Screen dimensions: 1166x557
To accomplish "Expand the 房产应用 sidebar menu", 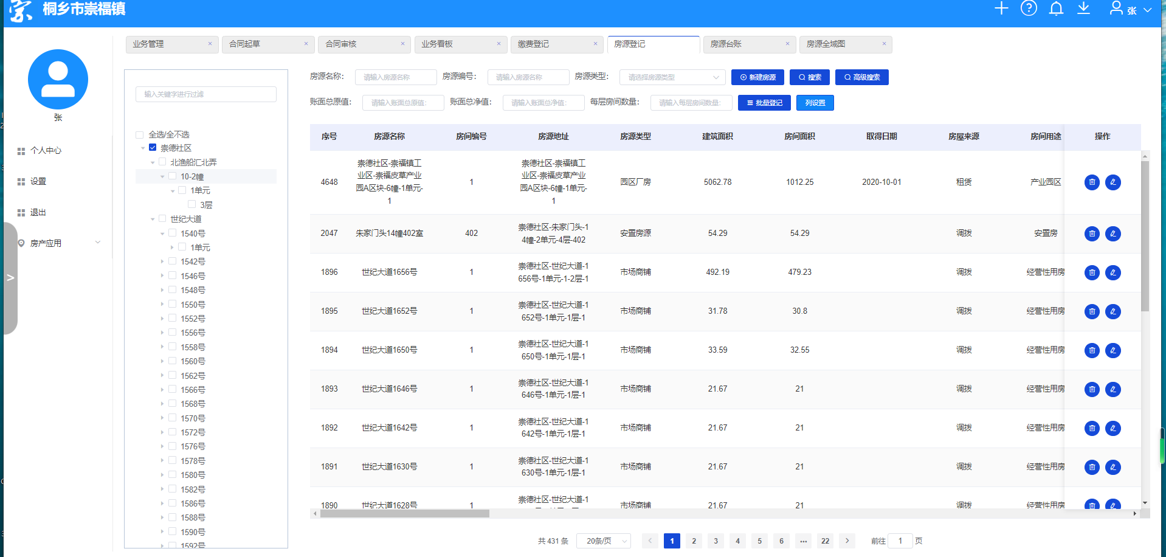I will [59, 243].
